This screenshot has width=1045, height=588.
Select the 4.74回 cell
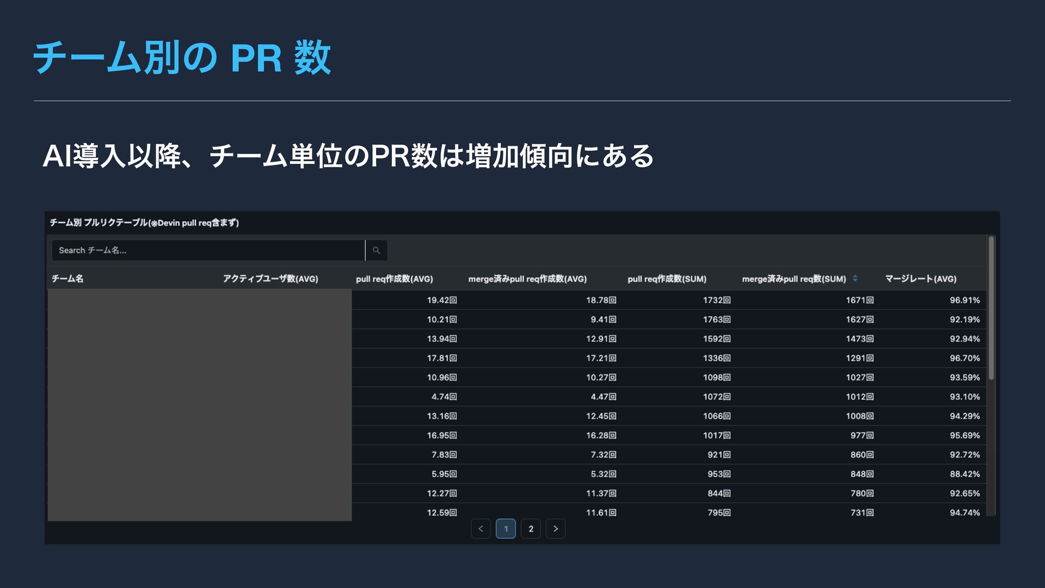(444, 397)
